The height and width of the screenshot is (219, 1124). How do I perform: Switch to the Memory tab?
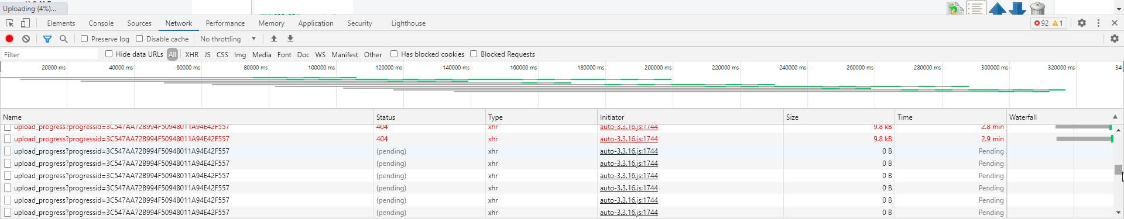[272, 23]
